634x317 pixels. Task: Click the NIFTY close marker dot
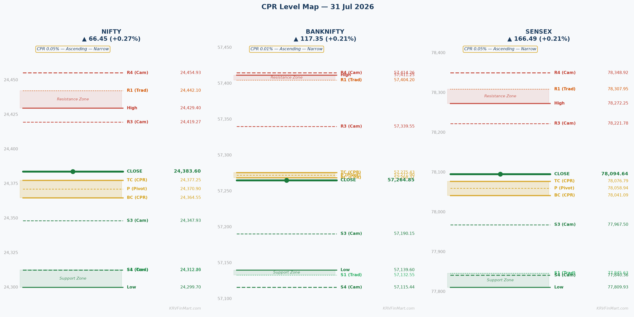[73, 172]
